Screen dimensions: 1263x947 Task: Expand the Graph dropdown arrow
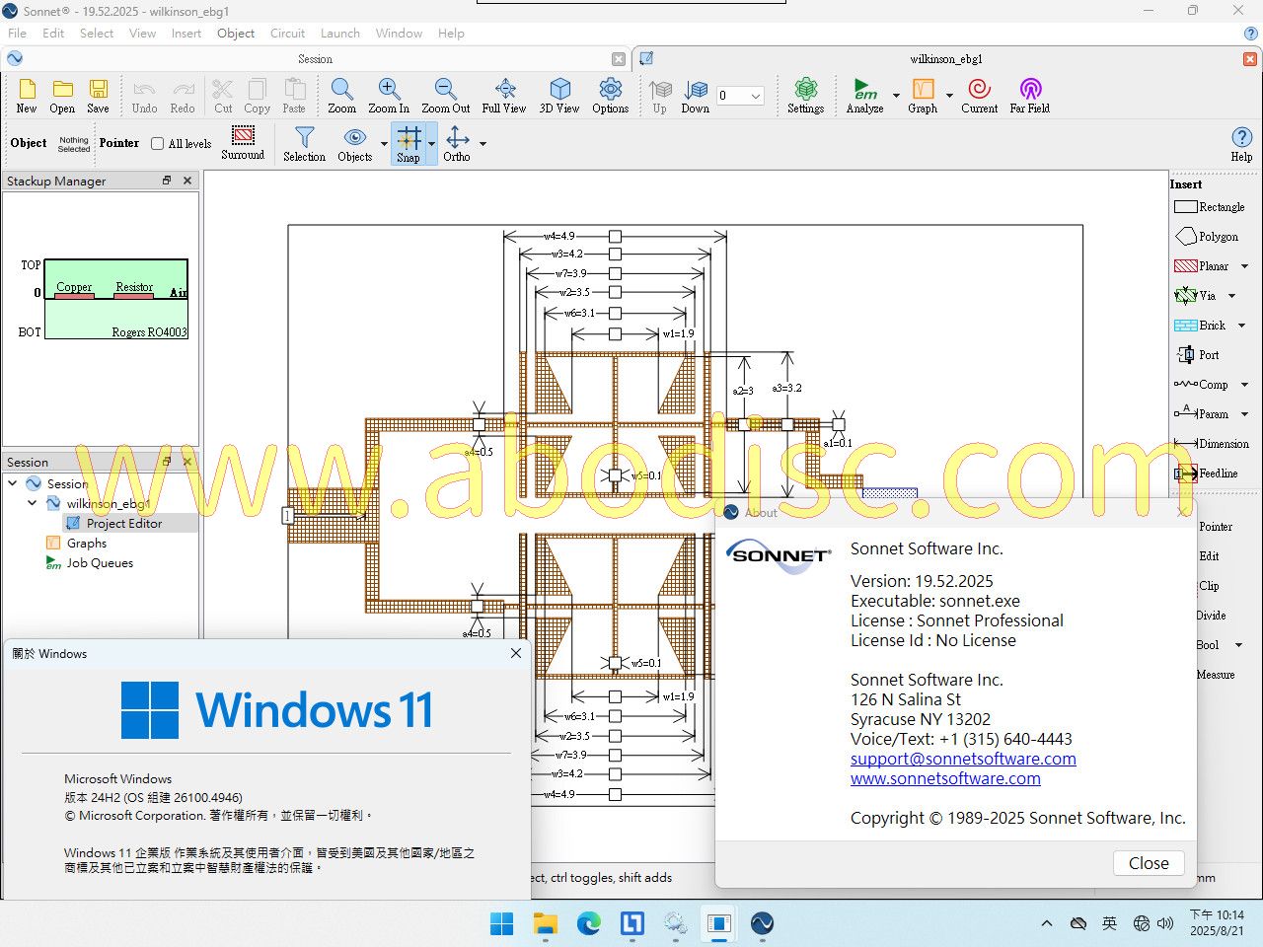click(x=949, y=96)
